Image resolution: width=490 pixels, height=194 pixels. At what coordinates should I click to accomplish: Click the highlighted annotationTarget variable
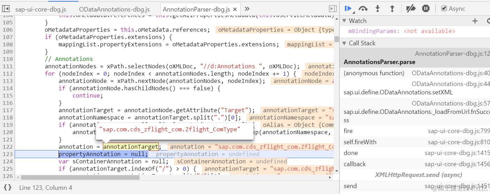pos(131,147)
